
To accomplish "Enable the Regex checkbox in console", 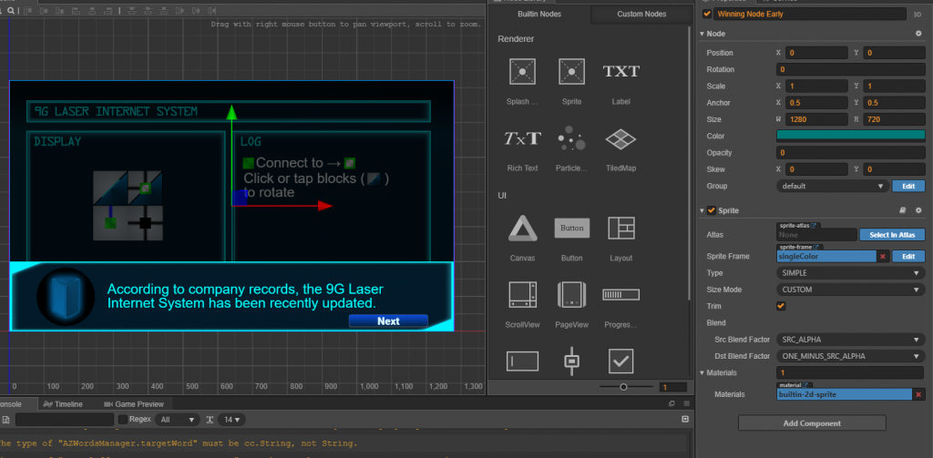I will pos(123,420).
